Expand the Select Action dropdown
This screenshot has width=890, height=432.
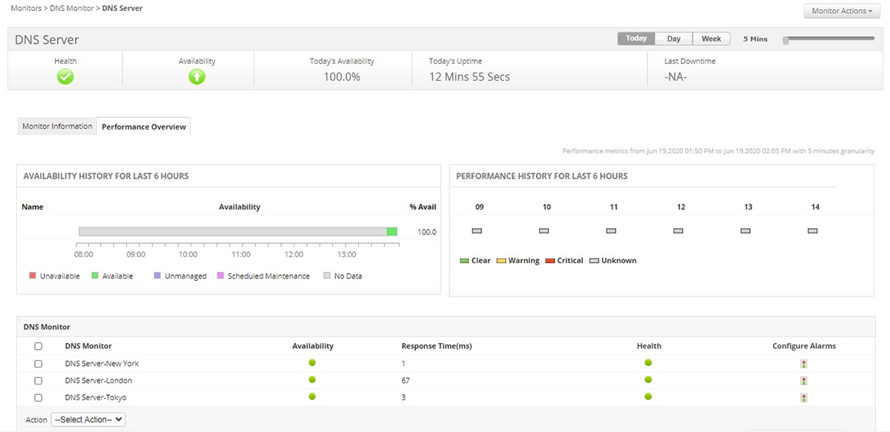pyautogui.click(x=88, y=419)
